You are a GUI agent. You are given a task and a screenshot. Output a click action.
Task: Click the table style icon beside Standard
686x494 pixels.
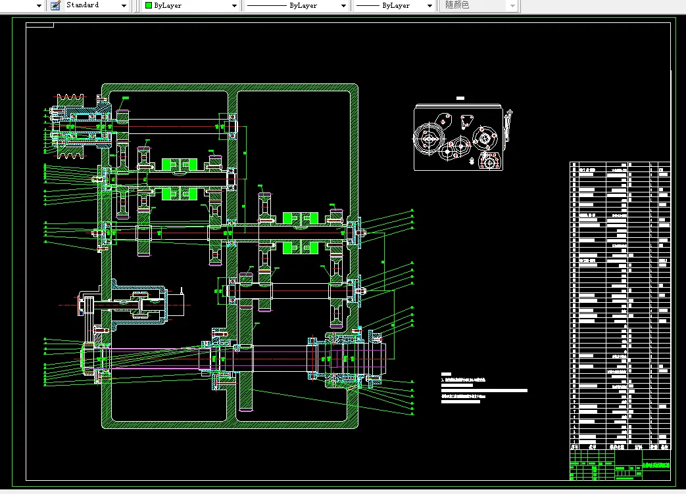point(55,5)
